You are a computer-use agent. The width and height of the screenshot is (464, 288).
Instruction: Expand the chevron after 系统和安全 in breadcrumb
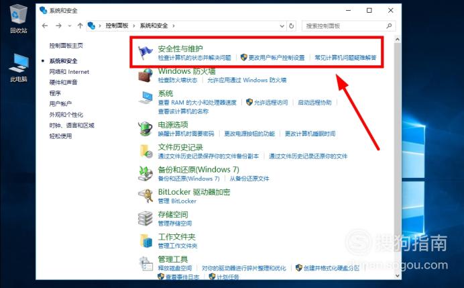click(174, 26)
